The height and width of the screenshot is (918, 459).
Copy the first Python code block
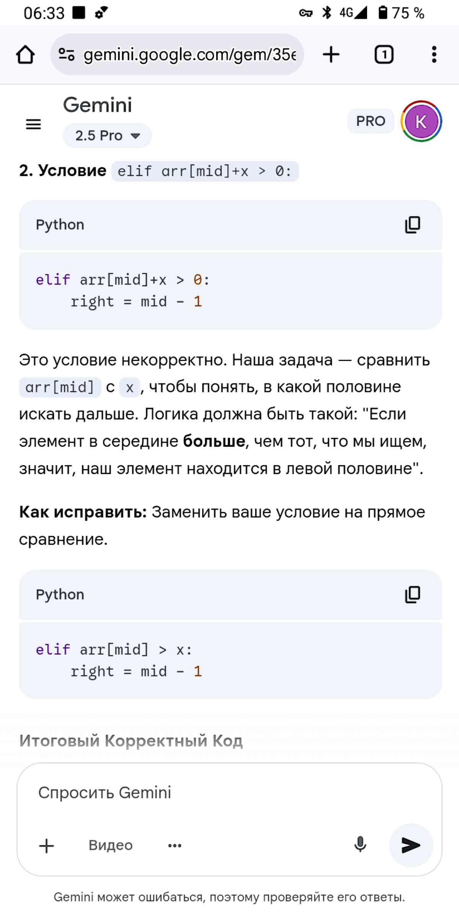(412, 225)
